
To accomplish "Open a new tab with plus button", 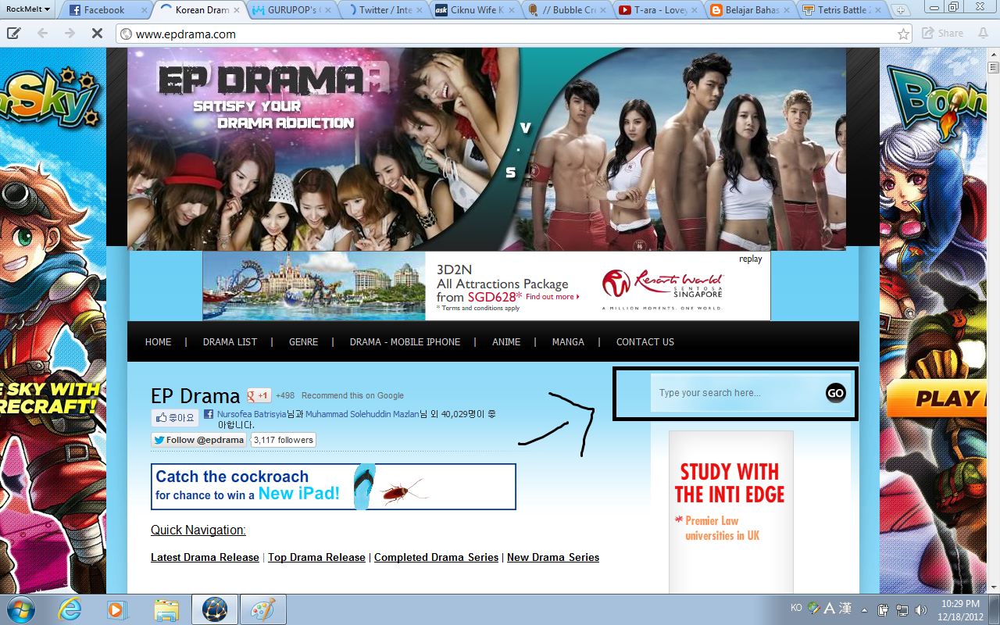I will tap(901, 10).
